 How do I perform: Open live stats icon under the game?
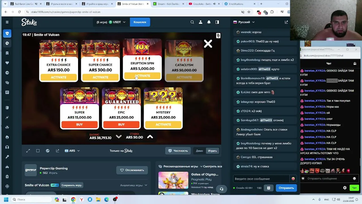(x=48, y=151)
